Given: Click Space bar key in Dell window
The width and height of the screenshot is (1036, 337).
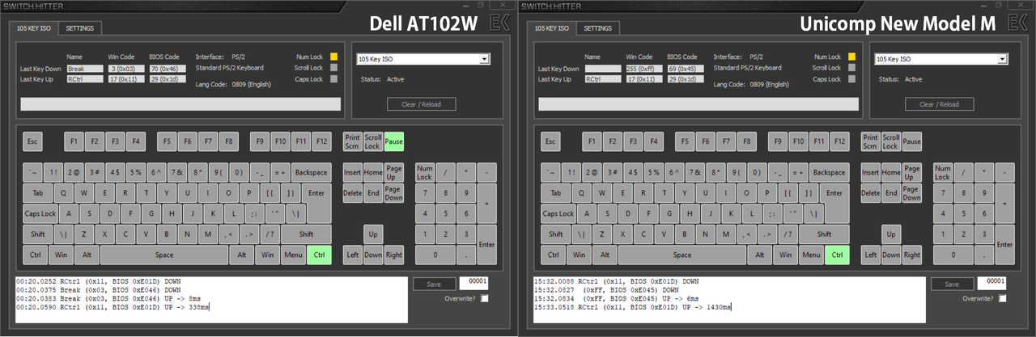Looking at the screenshot, I should coord(164,255).
